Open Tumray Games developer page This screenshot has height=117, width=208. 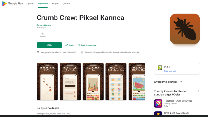[44, 25]
